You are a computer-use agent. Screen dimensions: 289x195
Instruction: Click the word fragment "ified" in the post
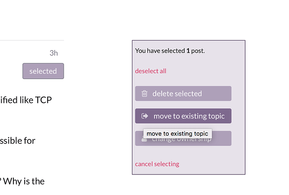tap(10, 100)
